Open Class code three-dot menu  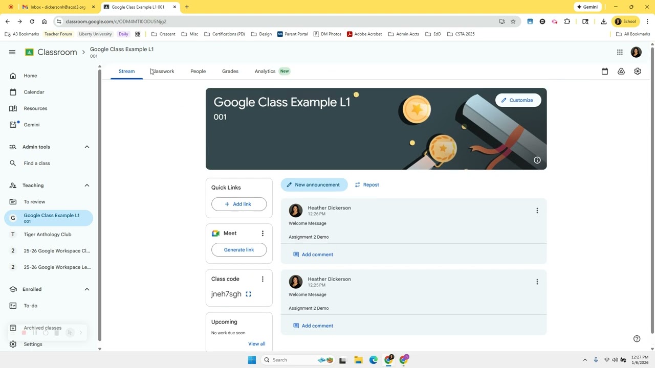[263, 279]
